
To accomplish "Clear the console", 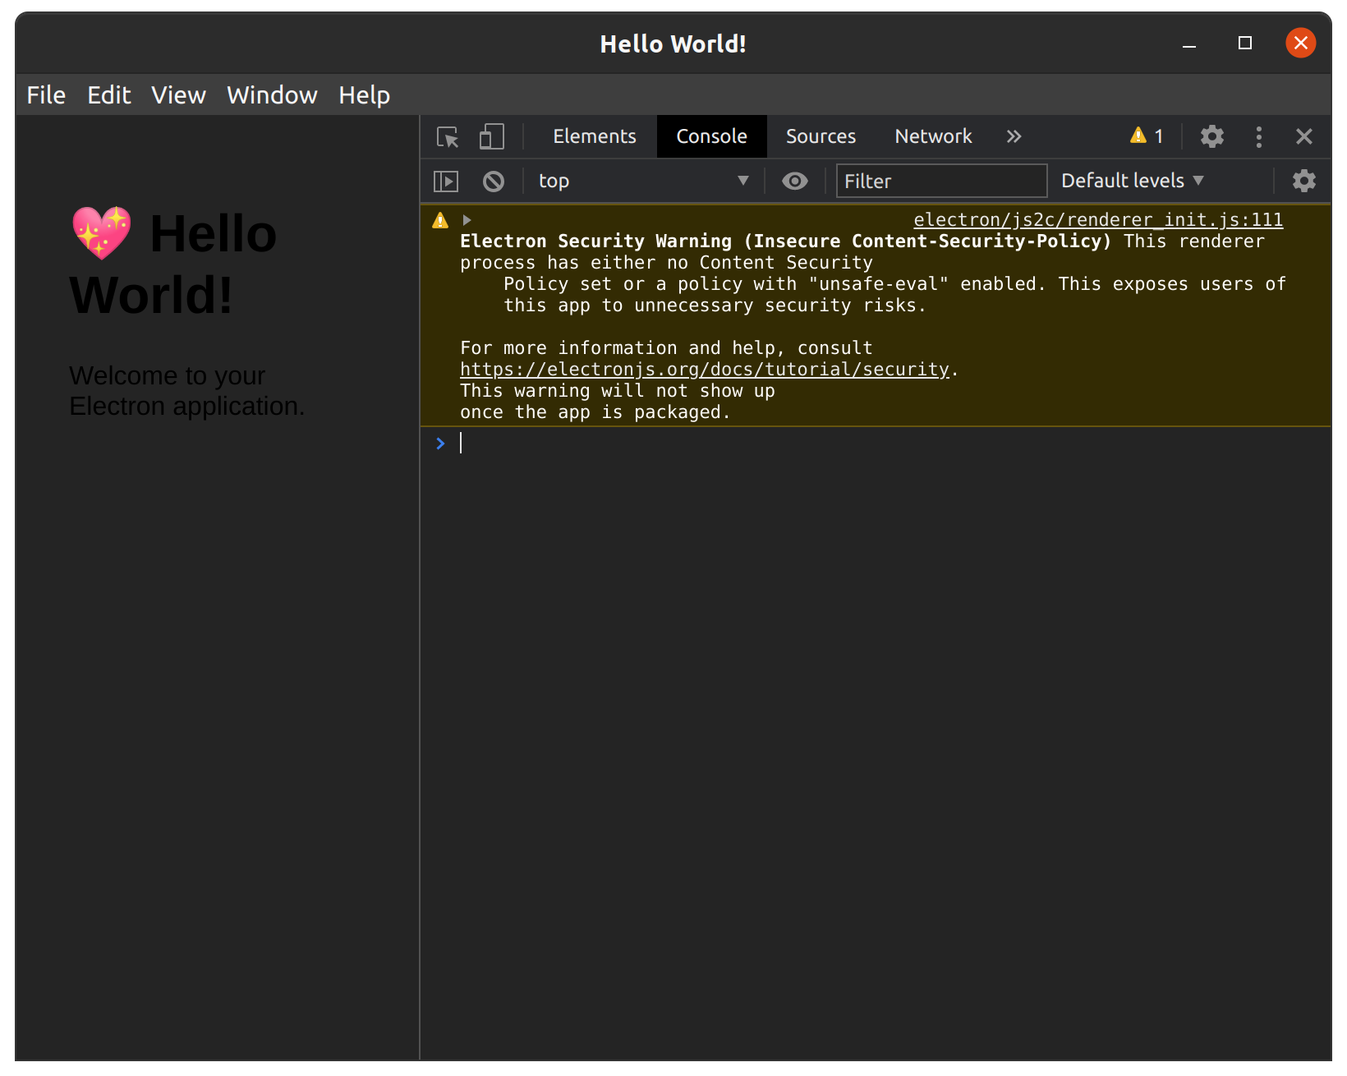I will pos(494,181).
